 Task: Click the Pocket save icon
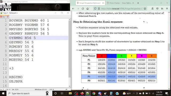(157, 9)
